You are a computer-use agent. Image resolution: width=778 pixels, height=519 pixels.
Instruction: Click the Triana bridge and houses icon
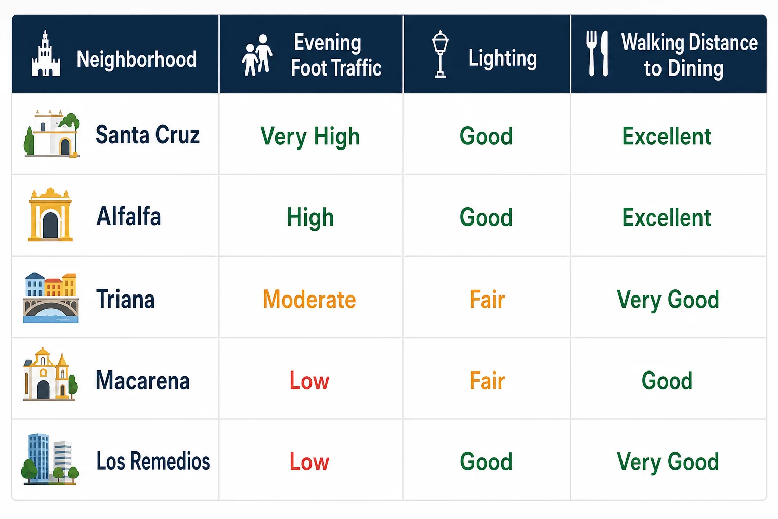point(51,298)
